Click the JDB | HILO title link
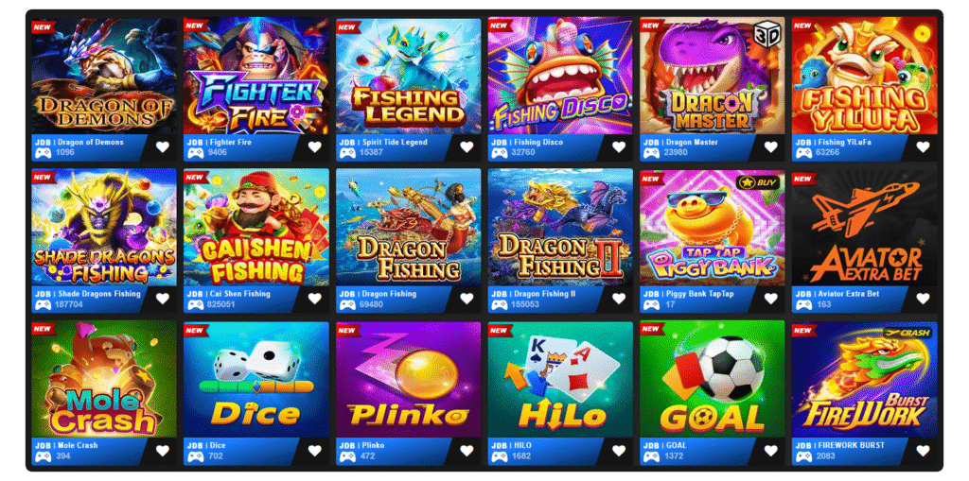Image resolution: width=969 pixels, height=481 pixels. 508,445
